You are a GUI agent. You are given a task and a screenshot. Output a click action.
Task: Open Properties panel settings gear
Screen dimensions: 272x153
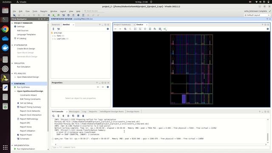(108, 87)
